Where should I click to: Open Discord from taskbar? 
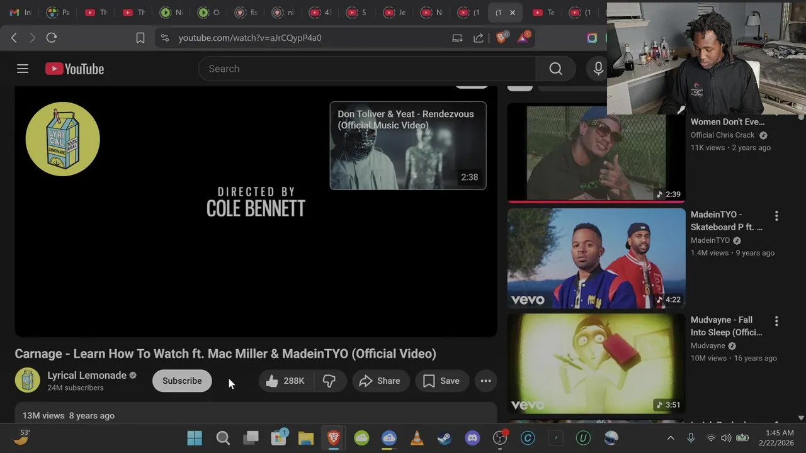[x=472, y=438]
